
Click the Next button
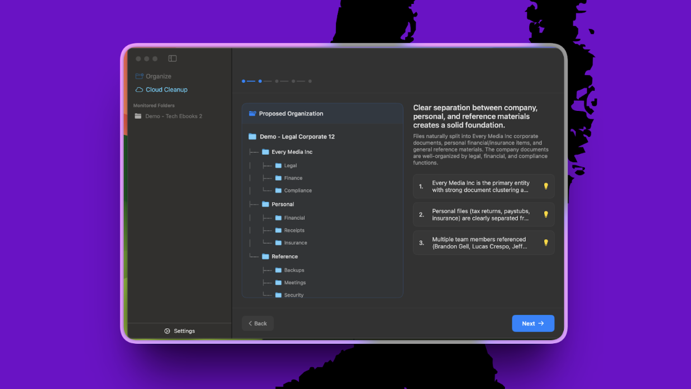tap(532, 323)
